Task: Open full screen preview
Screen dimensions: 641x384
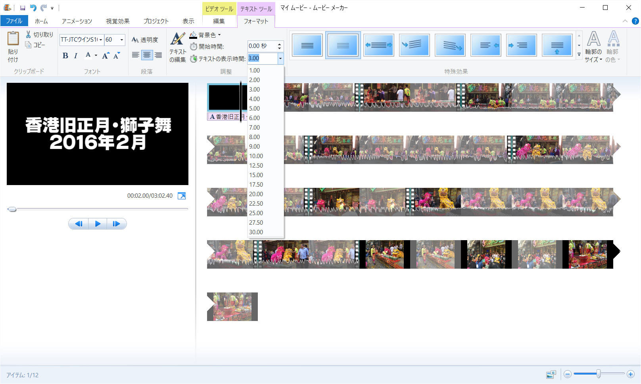Action: pyautogui.click(x=182, y=196)
